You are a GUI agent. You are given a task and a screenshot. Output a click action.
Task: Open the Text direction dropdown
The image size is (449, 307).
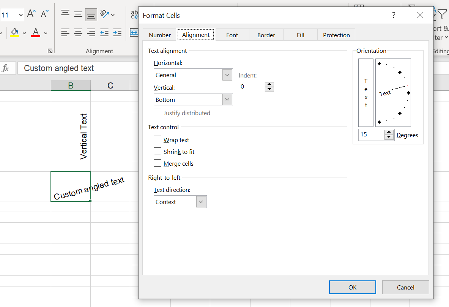(x=201, y=202)
